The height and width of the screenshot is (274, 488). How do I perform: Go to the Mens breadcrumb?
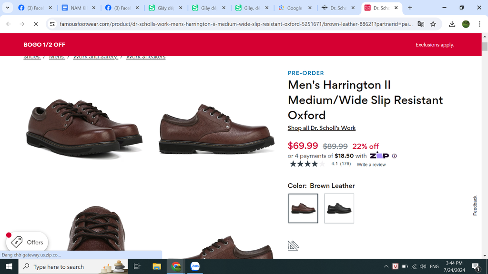coord(57,57)
